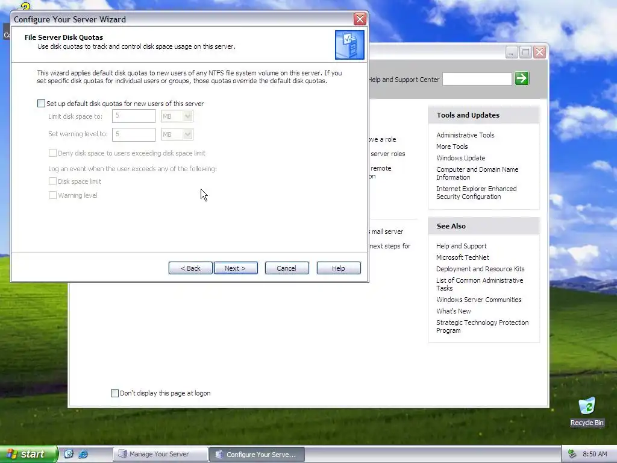Check Deny disk space to exceeding users
Viewport: 617px width, 463px height.
point(52,153)
